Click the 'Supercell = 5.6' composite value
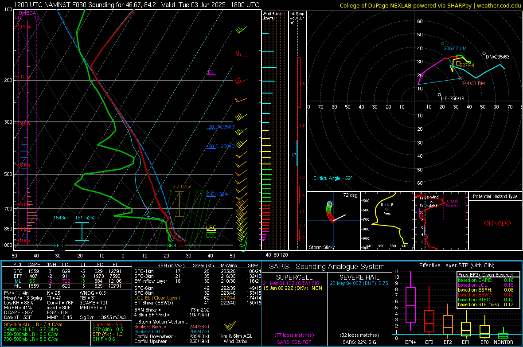The height and width of the screenshot is (347, 523). 107,324
